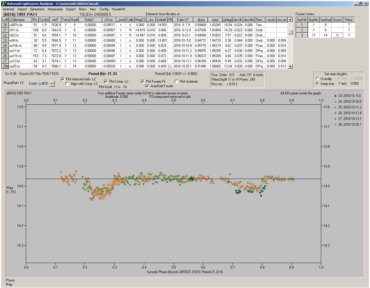Viewport: 370px width, 288px height.
Task: Open the Ephemeris menu
Action: [37, 9]
